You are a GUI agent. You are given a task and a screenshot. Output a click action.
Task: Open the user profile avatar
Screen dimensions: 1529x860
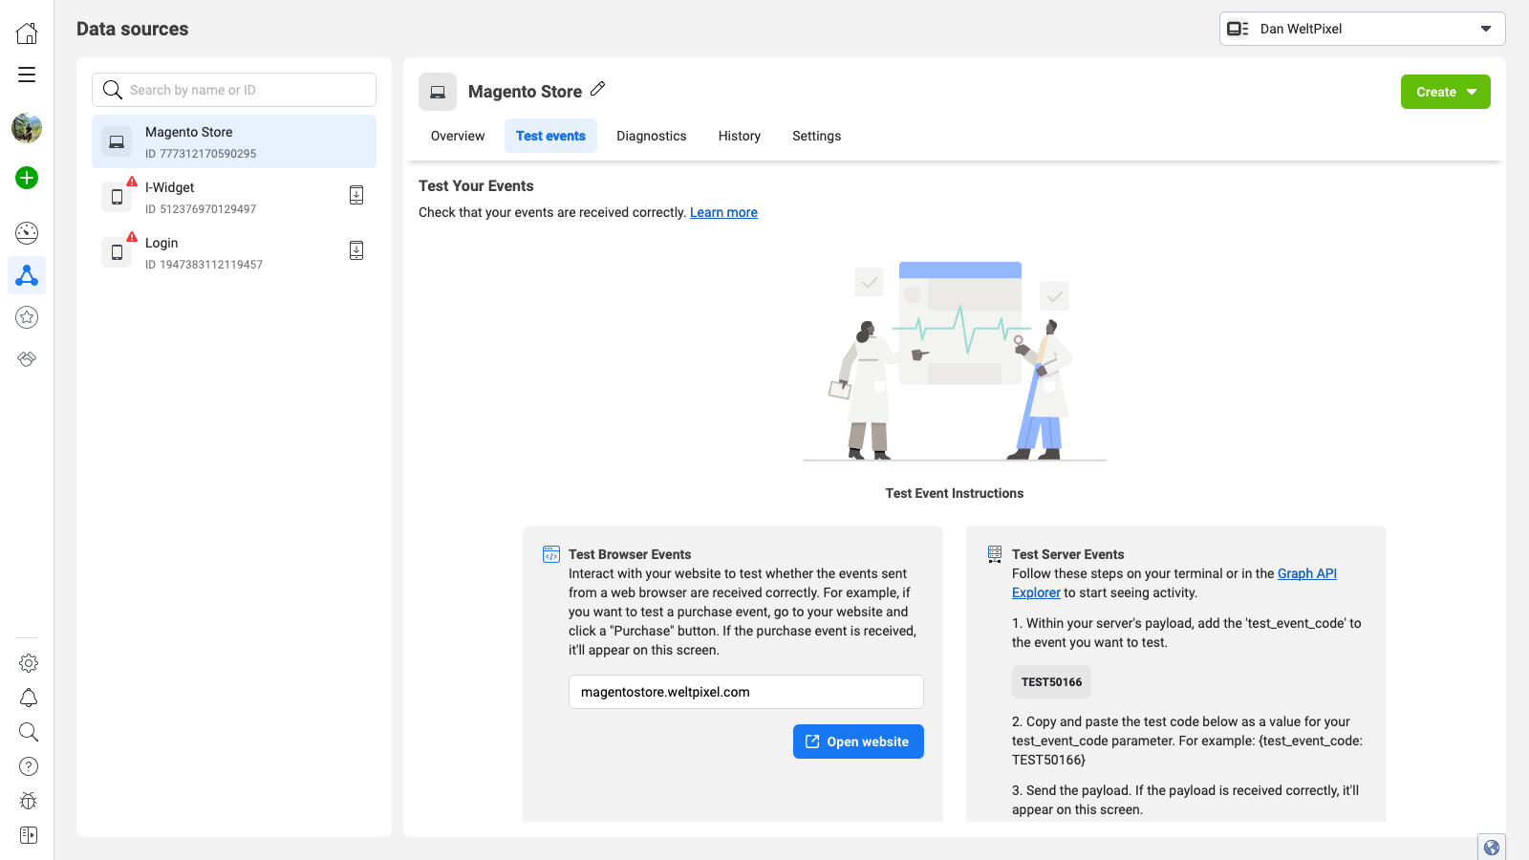27,128
